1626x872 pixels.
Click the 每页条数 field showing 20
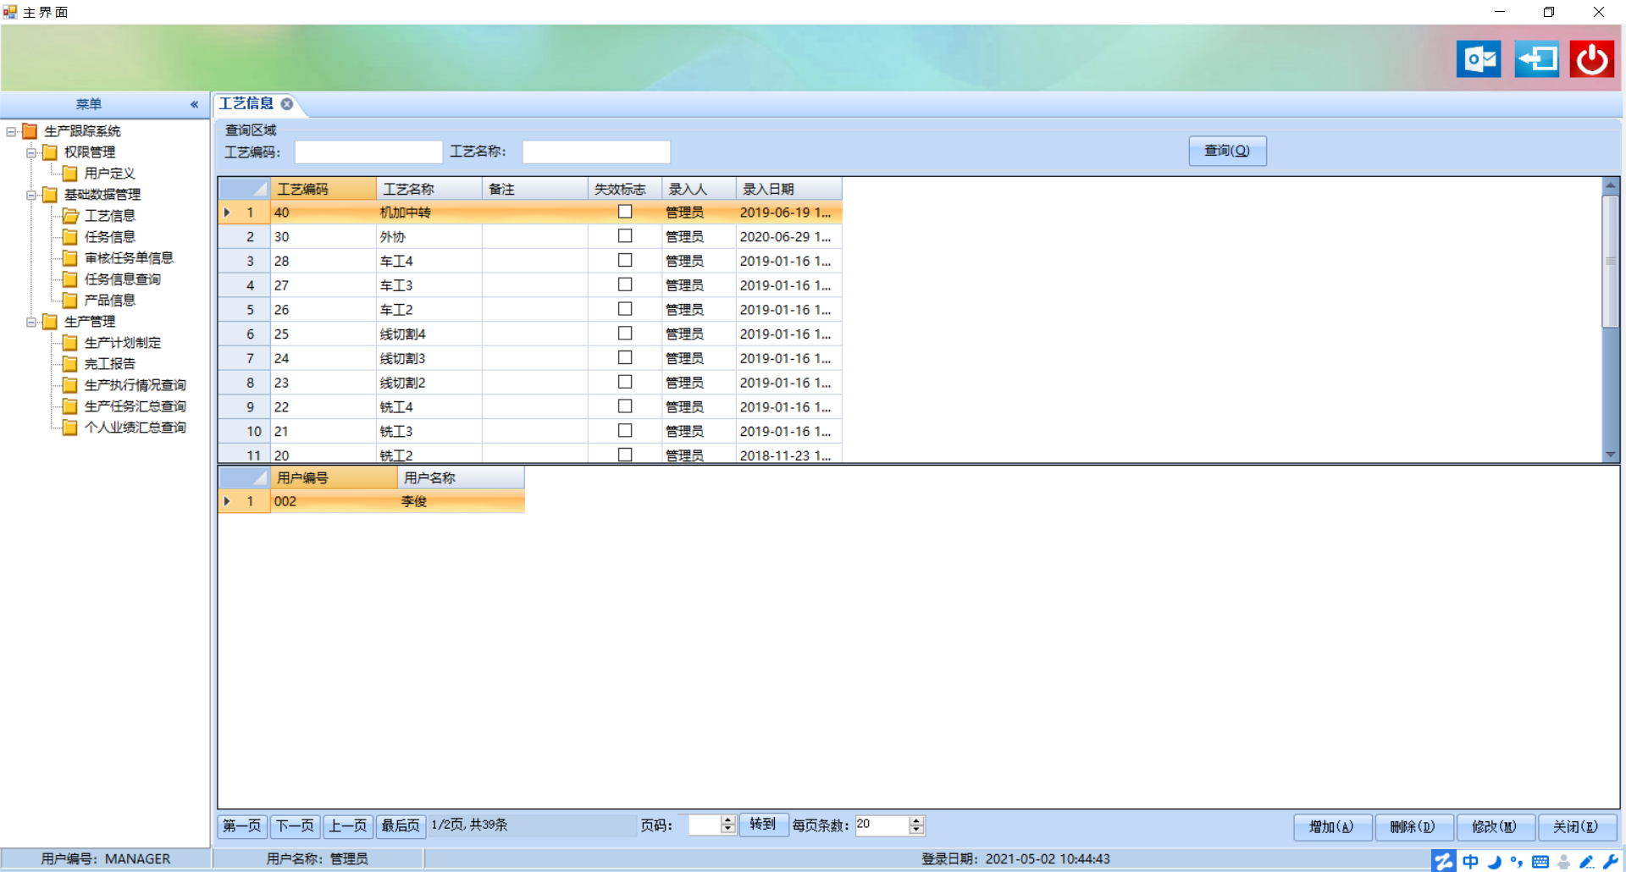tap(882, 825)
